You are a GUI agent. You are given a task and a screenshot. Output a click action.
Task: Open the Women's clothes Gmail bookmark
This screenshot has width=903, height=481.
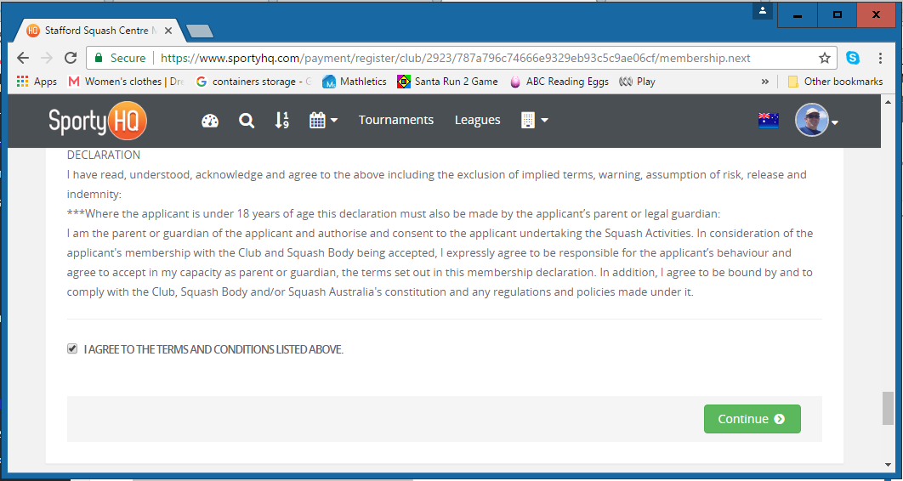click(x=126, y=82)
